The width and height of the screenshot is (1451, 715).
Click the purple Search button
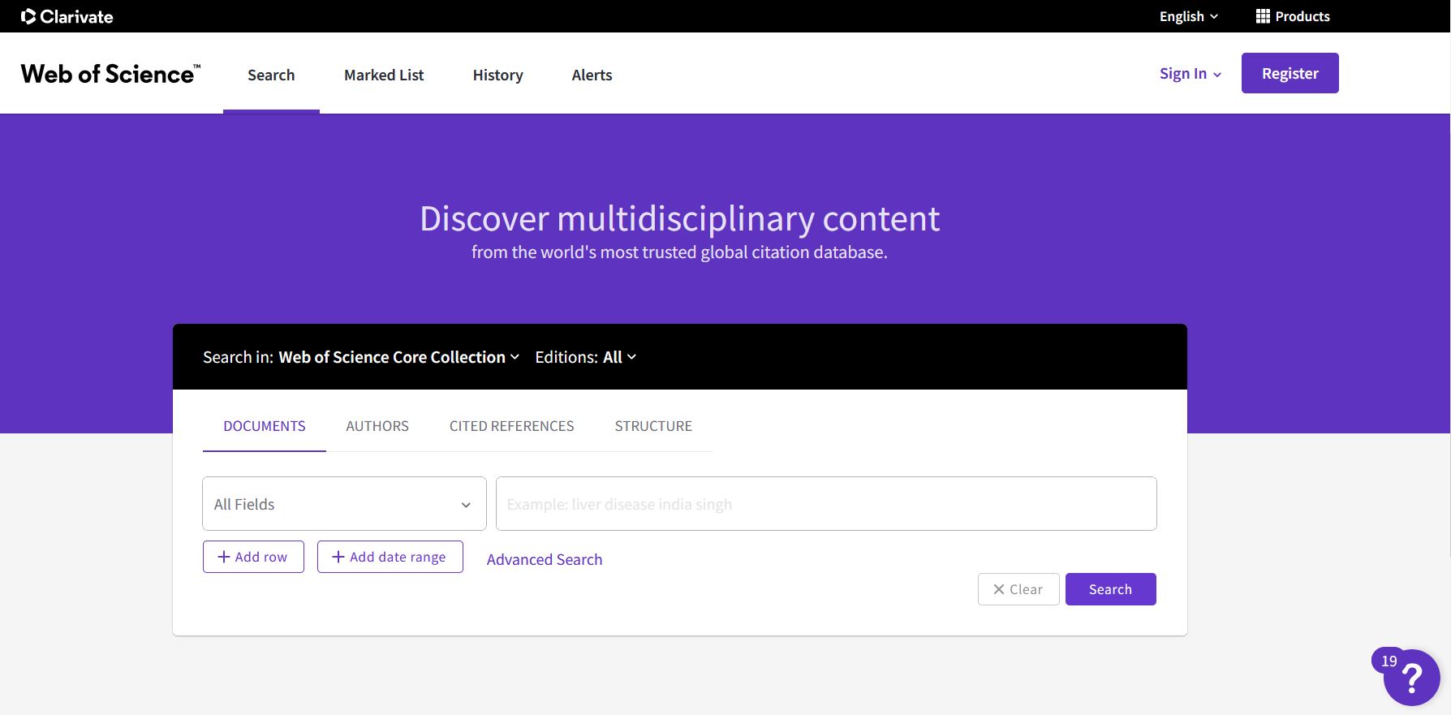pos(1111,589)
